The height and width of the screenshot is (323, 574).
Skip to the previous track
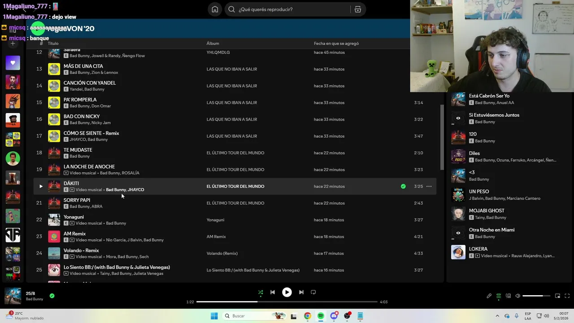pos(272,292)
